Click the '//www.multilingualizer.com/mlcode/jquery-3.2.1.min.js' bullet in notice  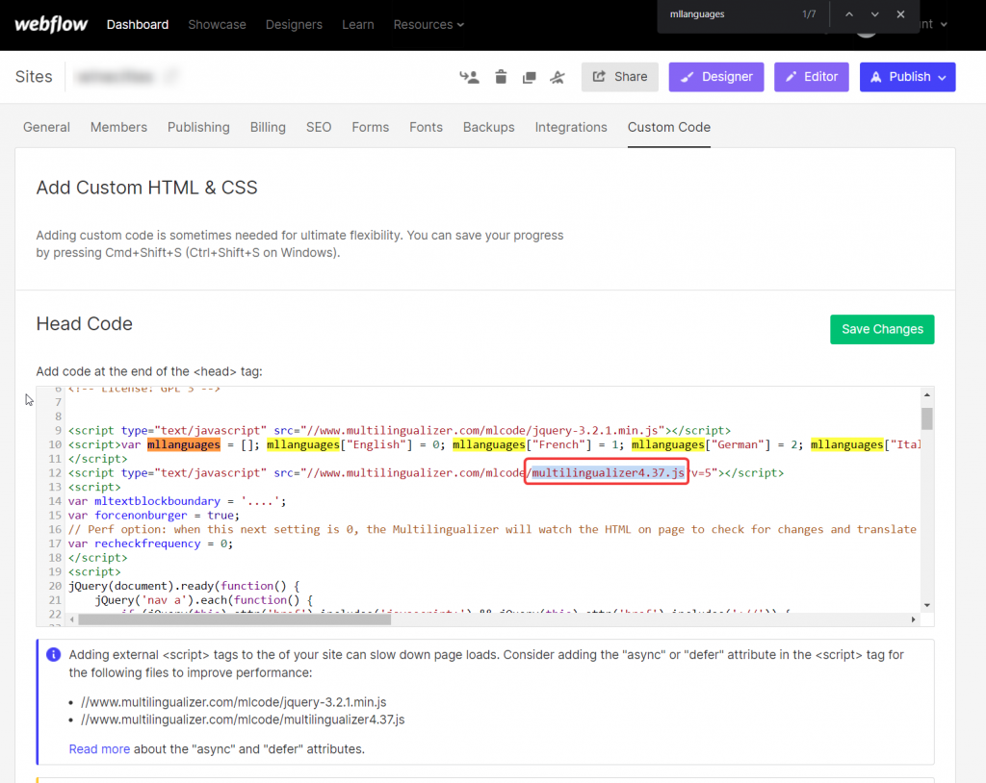click(233, 702)
